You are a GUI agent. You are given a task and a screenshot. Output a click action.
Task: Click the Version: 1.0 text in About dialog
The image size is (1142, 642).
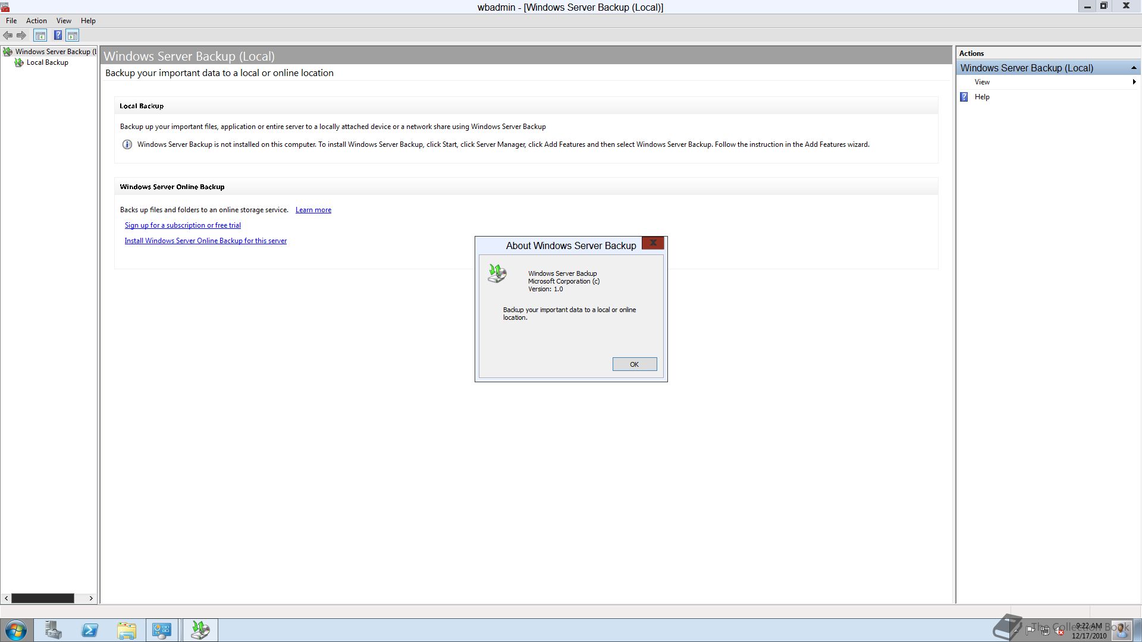coord(545,289)
